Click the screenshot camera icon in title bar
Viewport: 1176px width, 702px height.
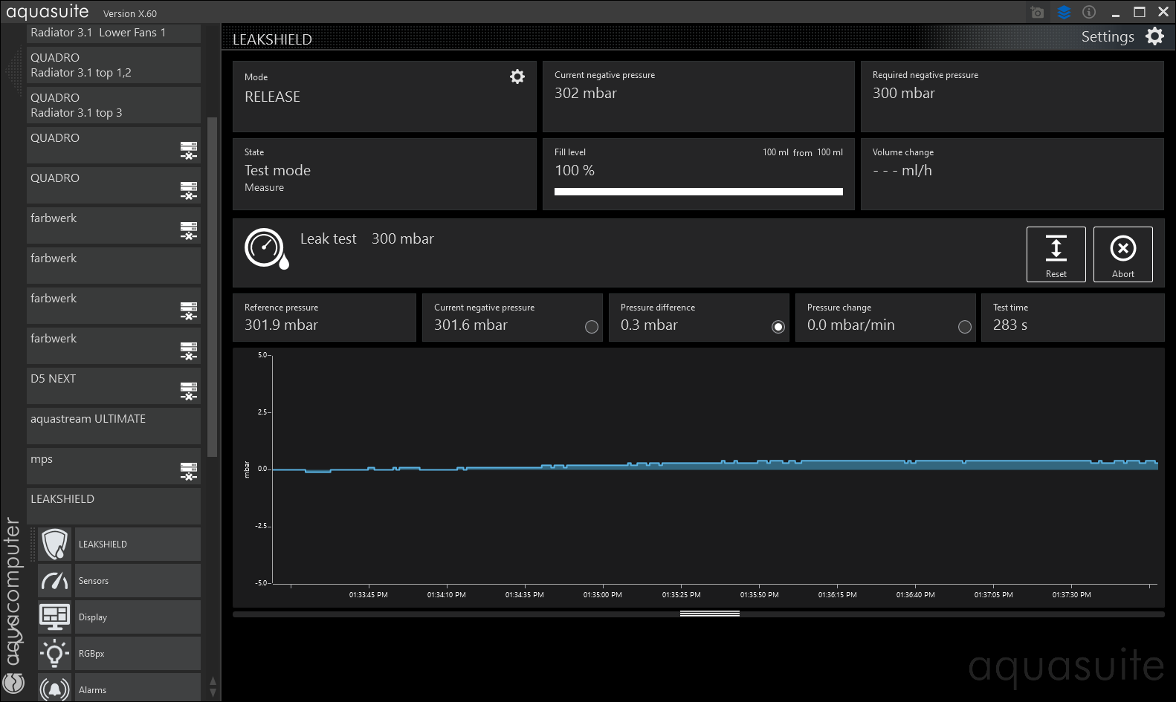pyautogui.click(x=1038, y=13)
